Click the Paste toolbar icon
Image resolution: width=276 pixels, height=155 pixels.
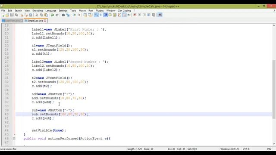tap(46, 15)
